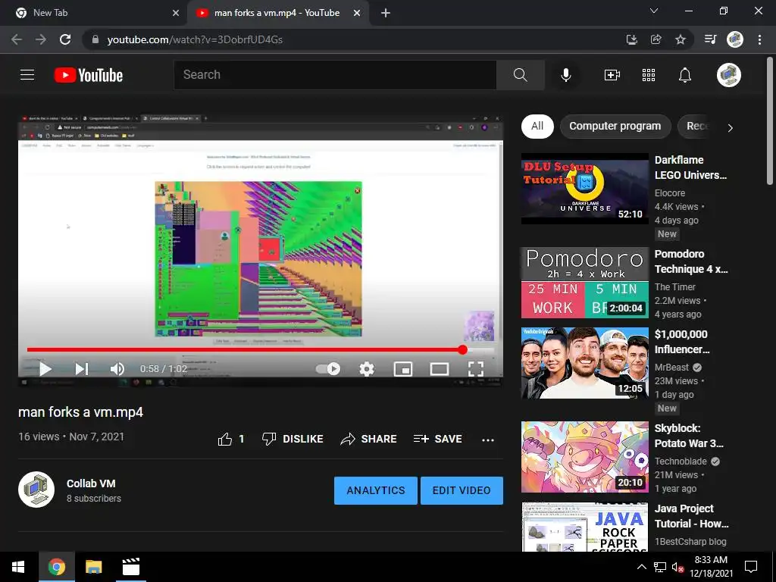Viewport: 776px width, 582px height.
Task: Focus the YouTube Search input field
Action: pyautogui.click(x=335, y=75)
